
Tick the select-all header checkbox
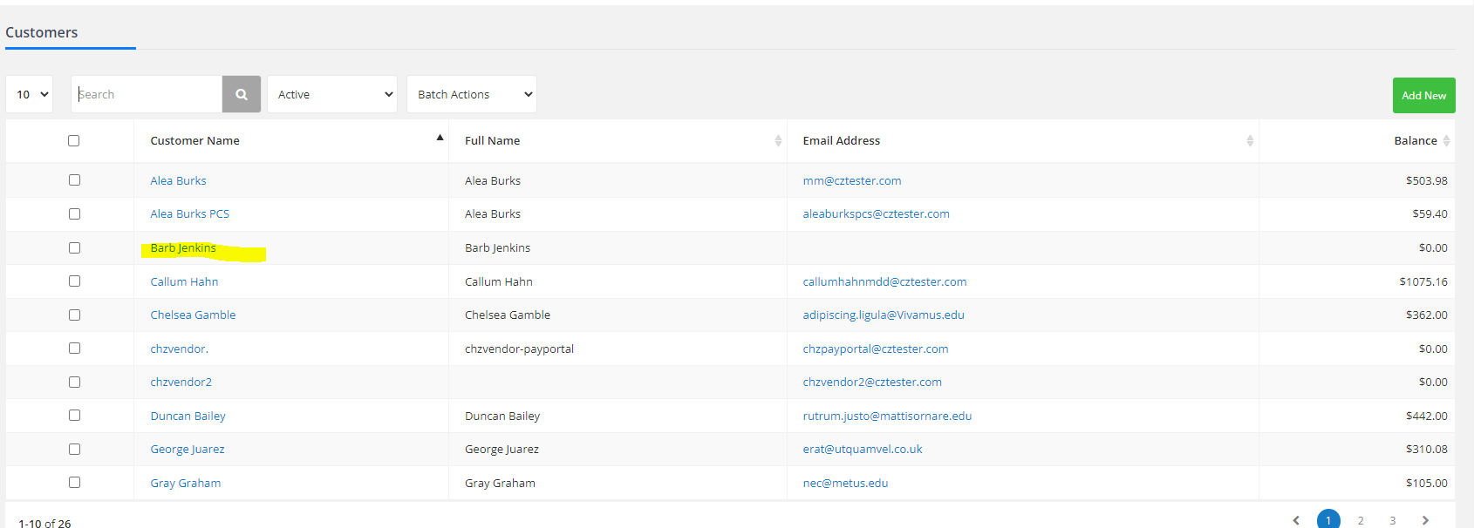tap(74, 140)
